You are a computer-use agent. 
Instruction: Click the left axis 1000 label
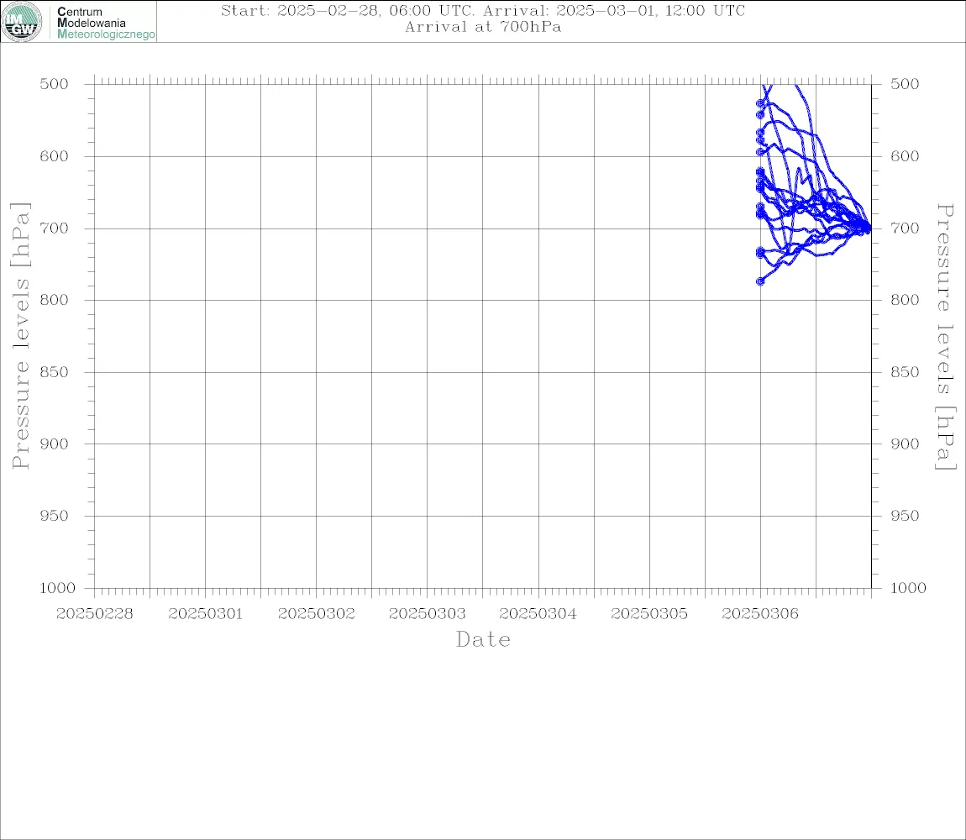pos(58,588)
